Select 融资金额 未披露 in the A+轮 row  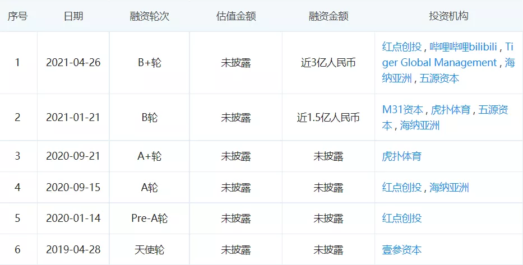tap(328, 156)
